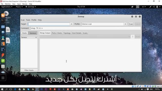Screen dimensions: 162x91
Task: Launch Burp Suite from the dock
Action: 3,44
